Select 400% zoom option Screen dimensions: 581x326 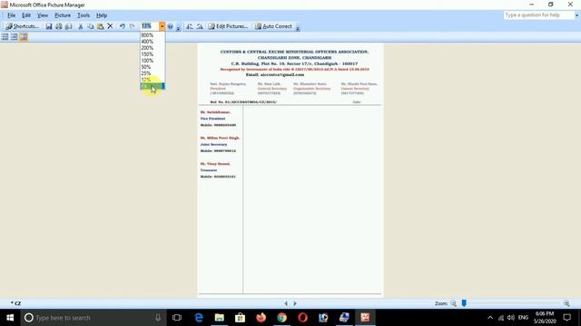153,42
